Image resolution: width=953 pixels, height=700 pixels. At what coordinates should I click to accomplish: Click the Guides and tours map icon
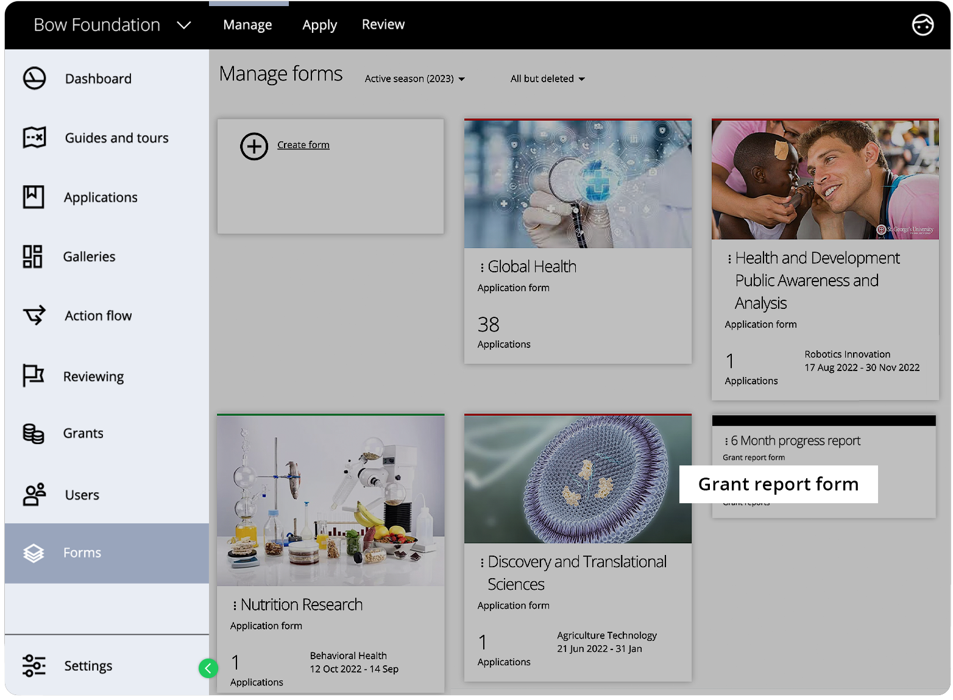click(34, 138)
